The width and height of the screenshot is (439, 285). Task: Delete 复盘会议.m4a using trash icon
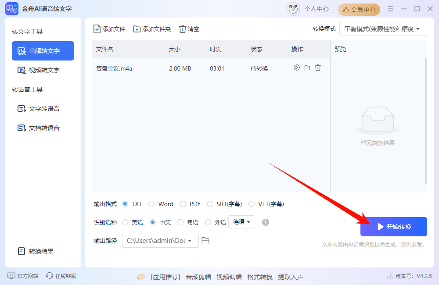click(318, 68)
